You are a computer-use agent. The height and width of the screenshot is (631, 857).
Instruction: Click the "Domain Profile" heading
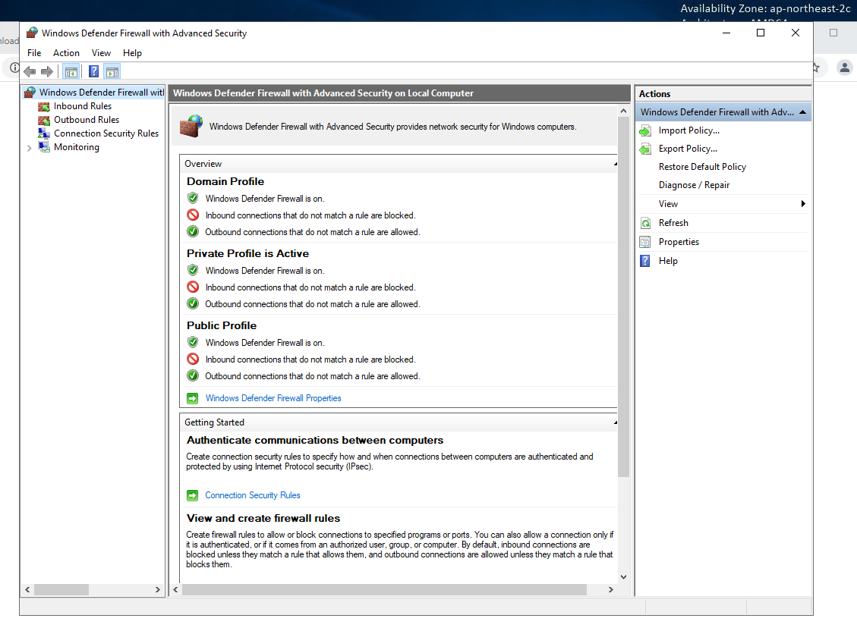click(x=225, y=182)
